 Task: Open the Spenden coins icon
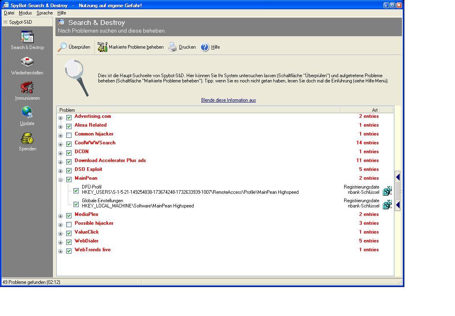(27, 138)
